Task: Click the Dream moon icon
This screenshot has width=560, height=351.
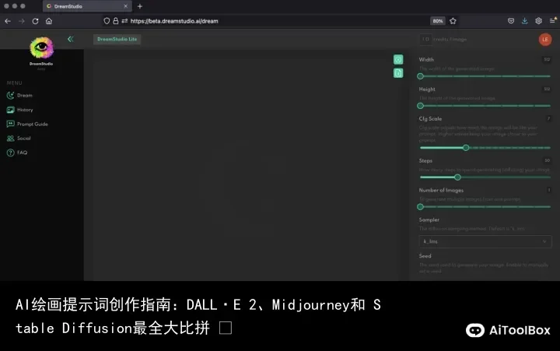Action: click(x=10, y=96)
